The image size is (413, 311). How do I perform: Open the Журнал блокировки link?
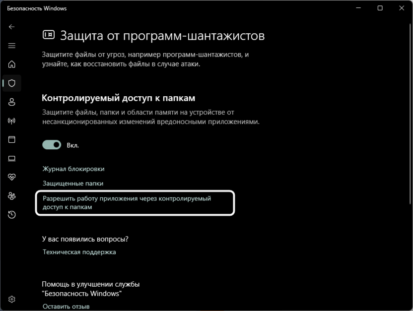pos(73,169)
